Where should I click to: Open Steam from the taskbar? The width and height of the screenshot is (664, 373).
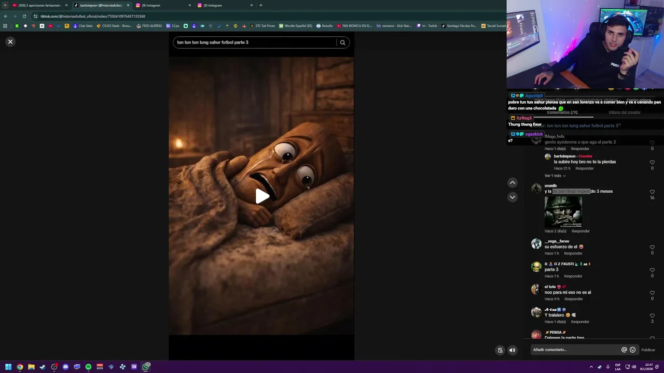[x=43, y=367]
